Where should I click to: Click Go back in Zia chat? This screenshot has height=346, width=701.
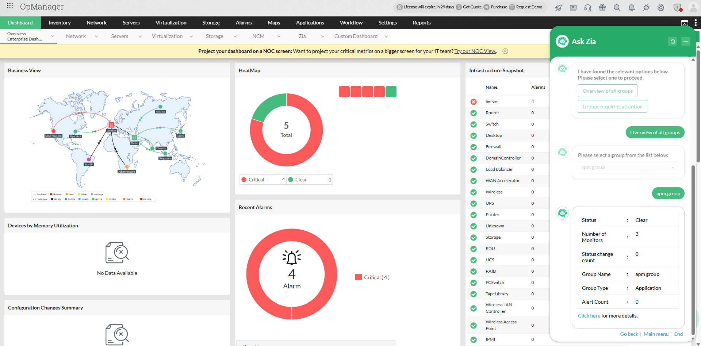(629, 334)
